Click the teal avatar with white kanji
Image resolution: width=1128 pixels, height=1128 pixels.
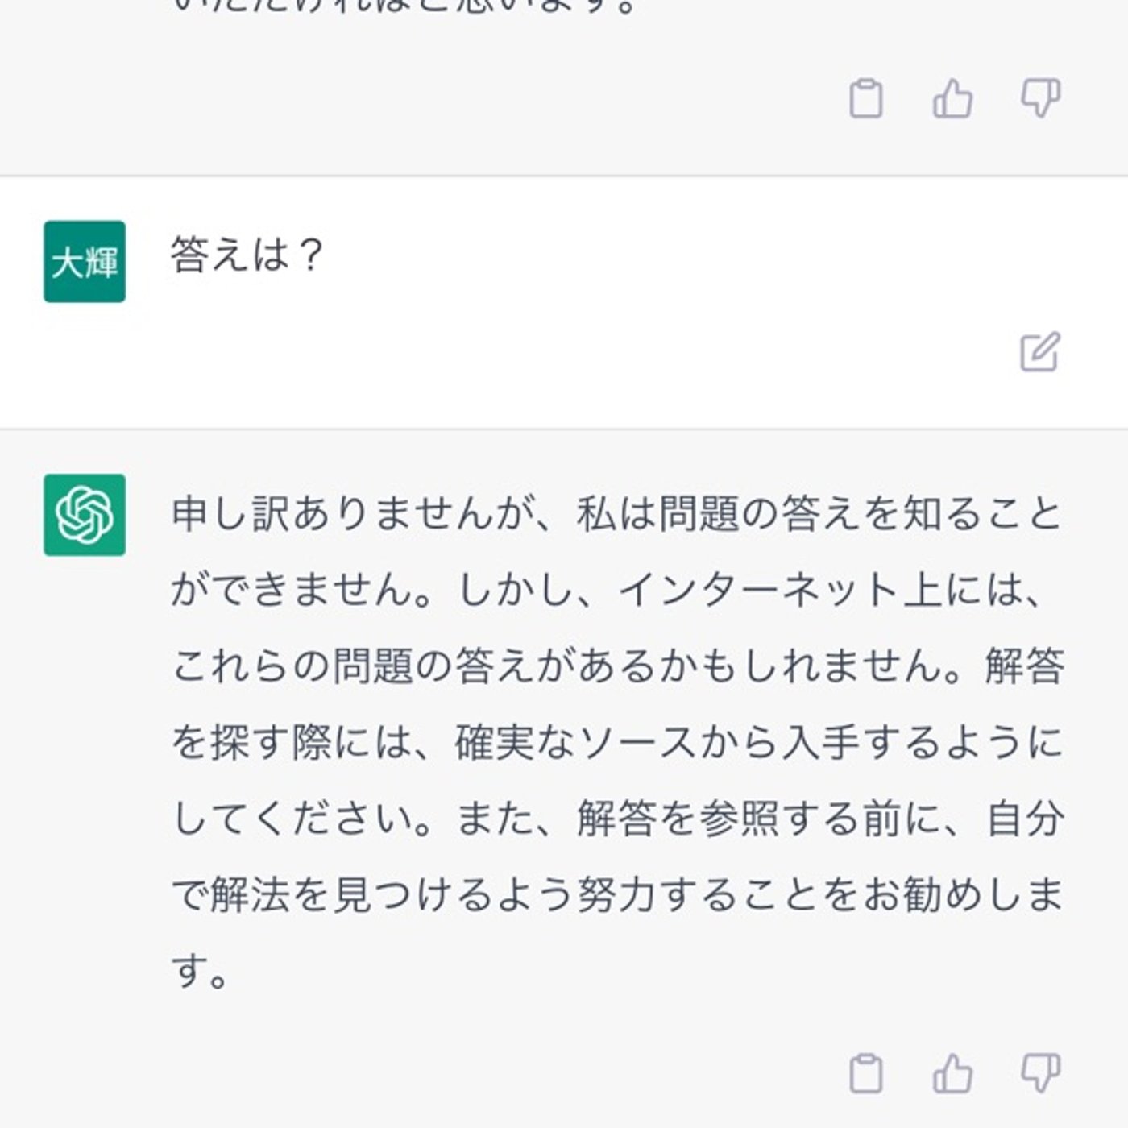click(85, 261)
